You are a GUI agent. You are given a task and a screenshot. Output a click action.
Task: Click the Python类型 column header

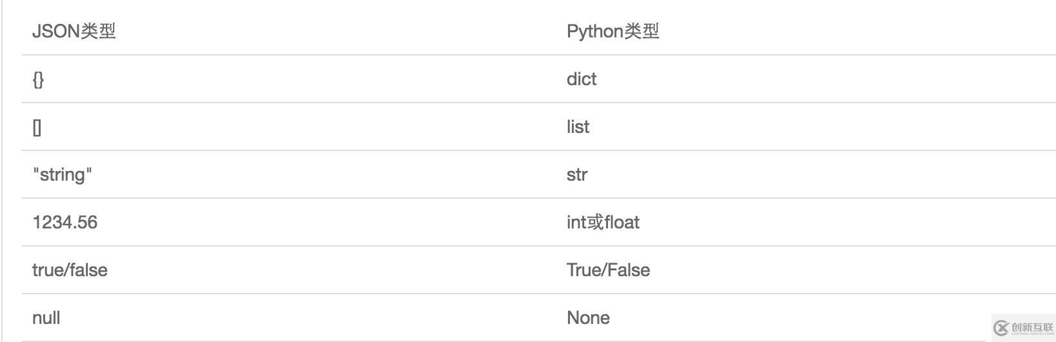point(613,31)
